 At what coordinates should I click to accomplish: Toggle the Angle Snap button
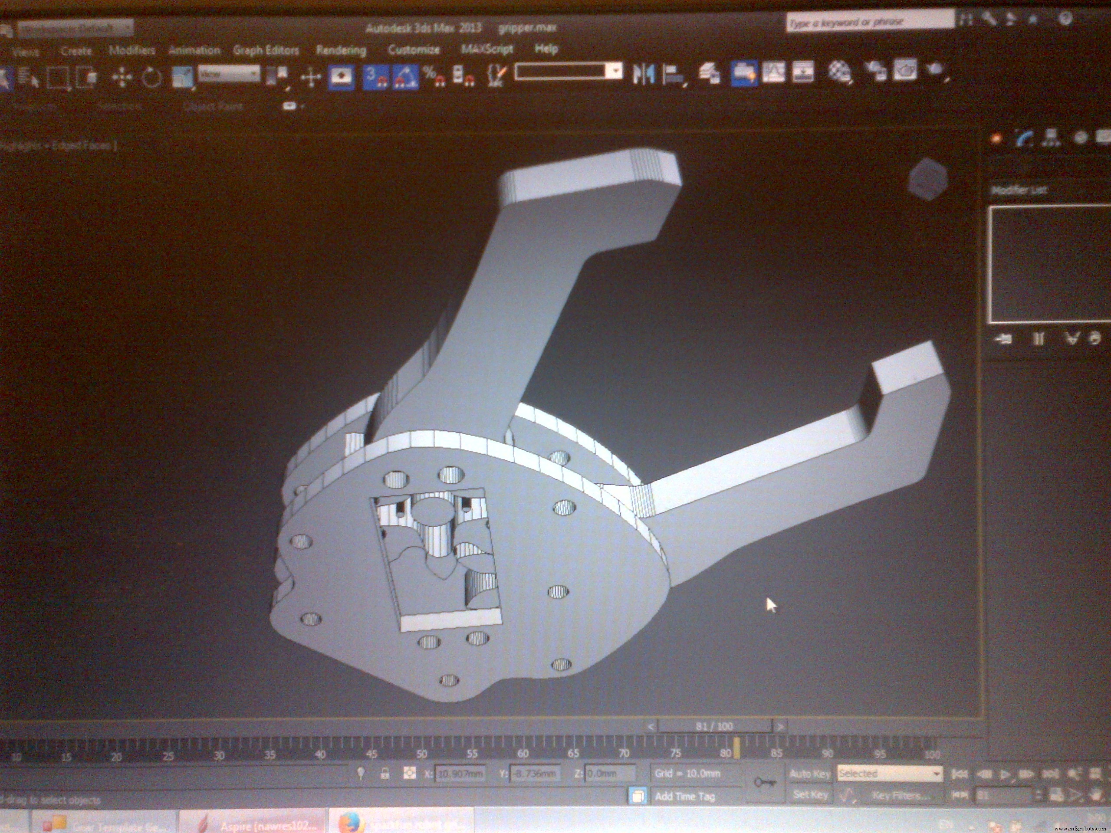tap(405, 78)
